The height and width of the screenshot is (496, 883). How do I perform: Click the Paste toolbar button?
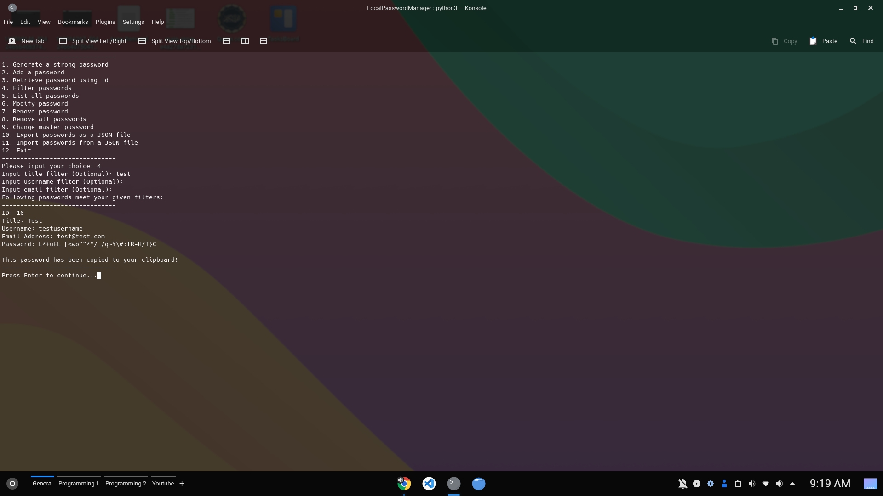tap(823, 41)
